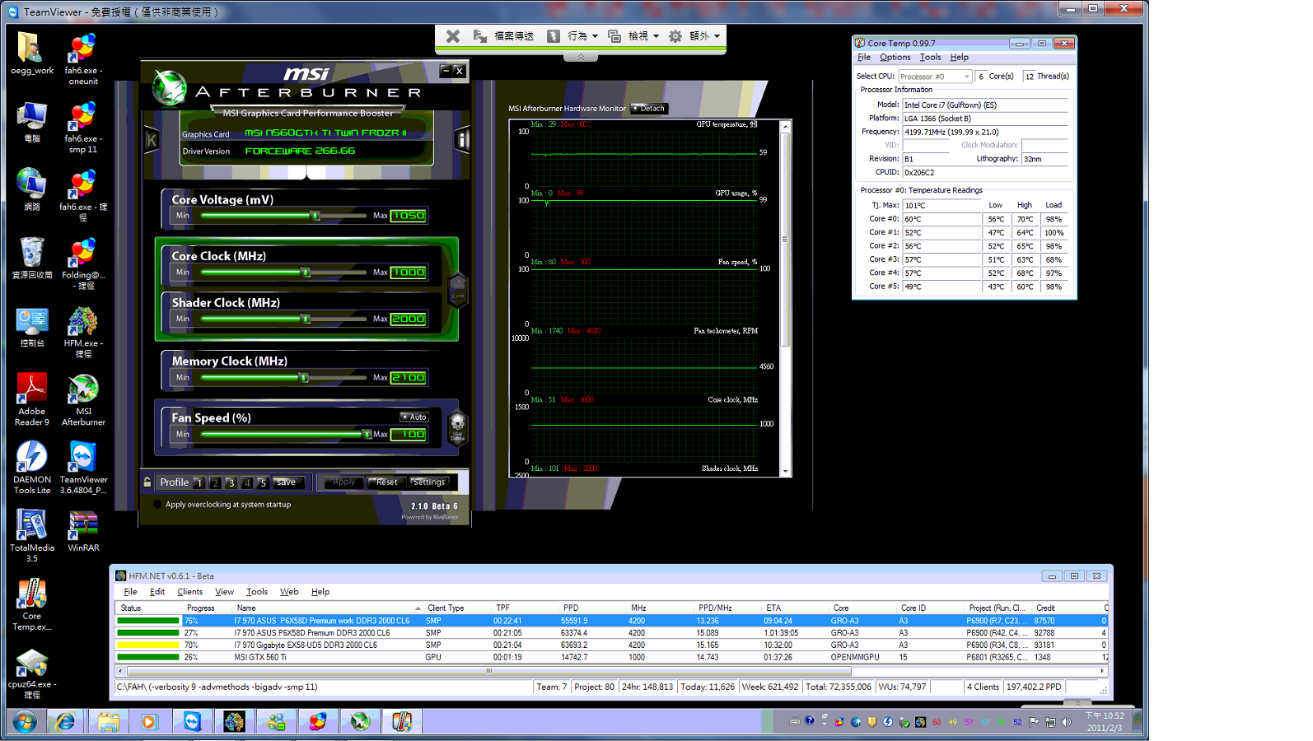Open the File menu in HFM.NET
This screenshot has width=1313, height=741.
[130, 591]
